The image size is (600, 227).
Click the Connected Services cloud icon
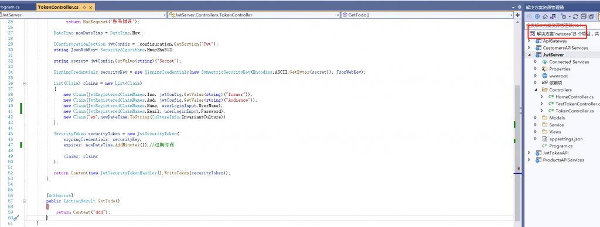tap(545, 62)
